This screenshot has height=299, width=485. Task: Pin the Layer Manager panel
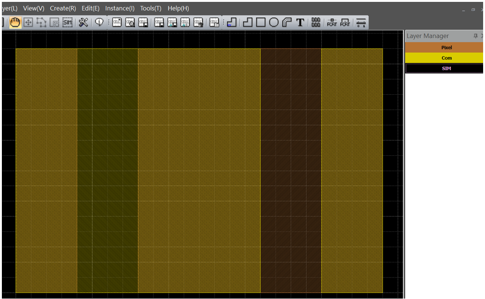pyautogui.click(x=475, y=36)
